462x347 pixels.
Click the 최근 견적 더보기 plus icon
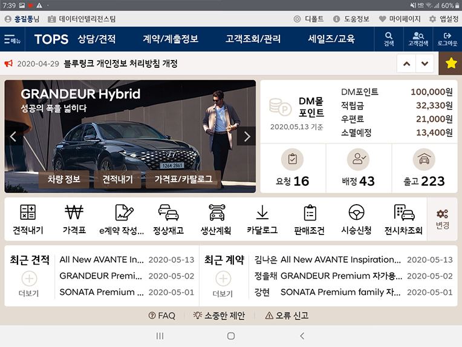[29, 278]
